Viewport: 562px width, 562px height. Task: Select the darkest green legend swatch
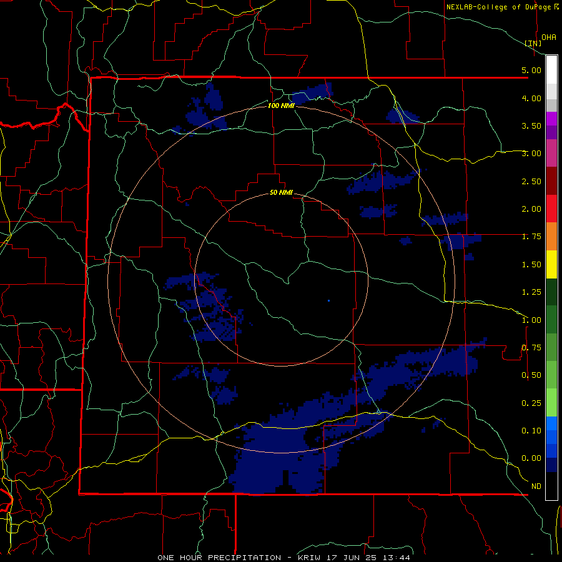tap(551, 292)
